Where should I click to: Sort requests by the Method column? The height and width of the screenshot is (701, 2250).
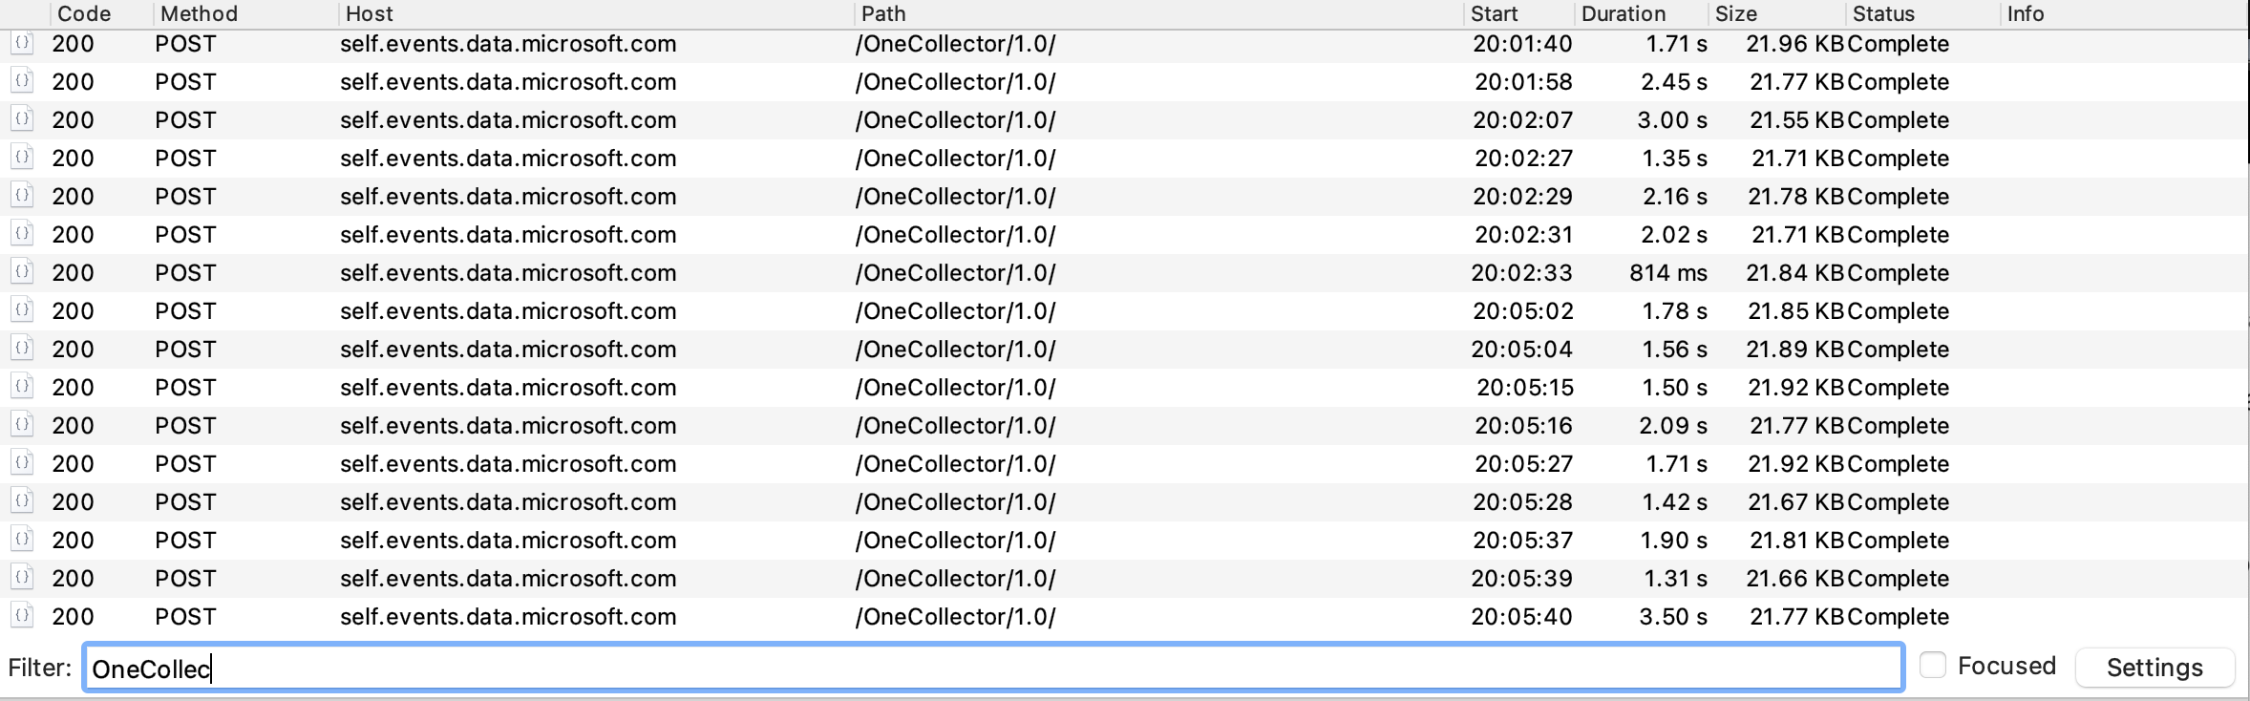point(198,13)
